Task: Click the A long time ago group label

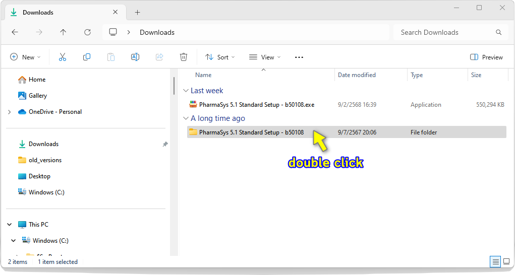Action: point(218,118)
